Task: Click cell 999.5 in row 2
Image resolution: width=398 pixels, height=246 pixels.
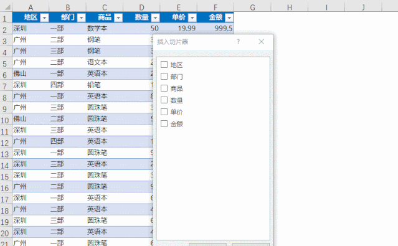Action: 216,29
